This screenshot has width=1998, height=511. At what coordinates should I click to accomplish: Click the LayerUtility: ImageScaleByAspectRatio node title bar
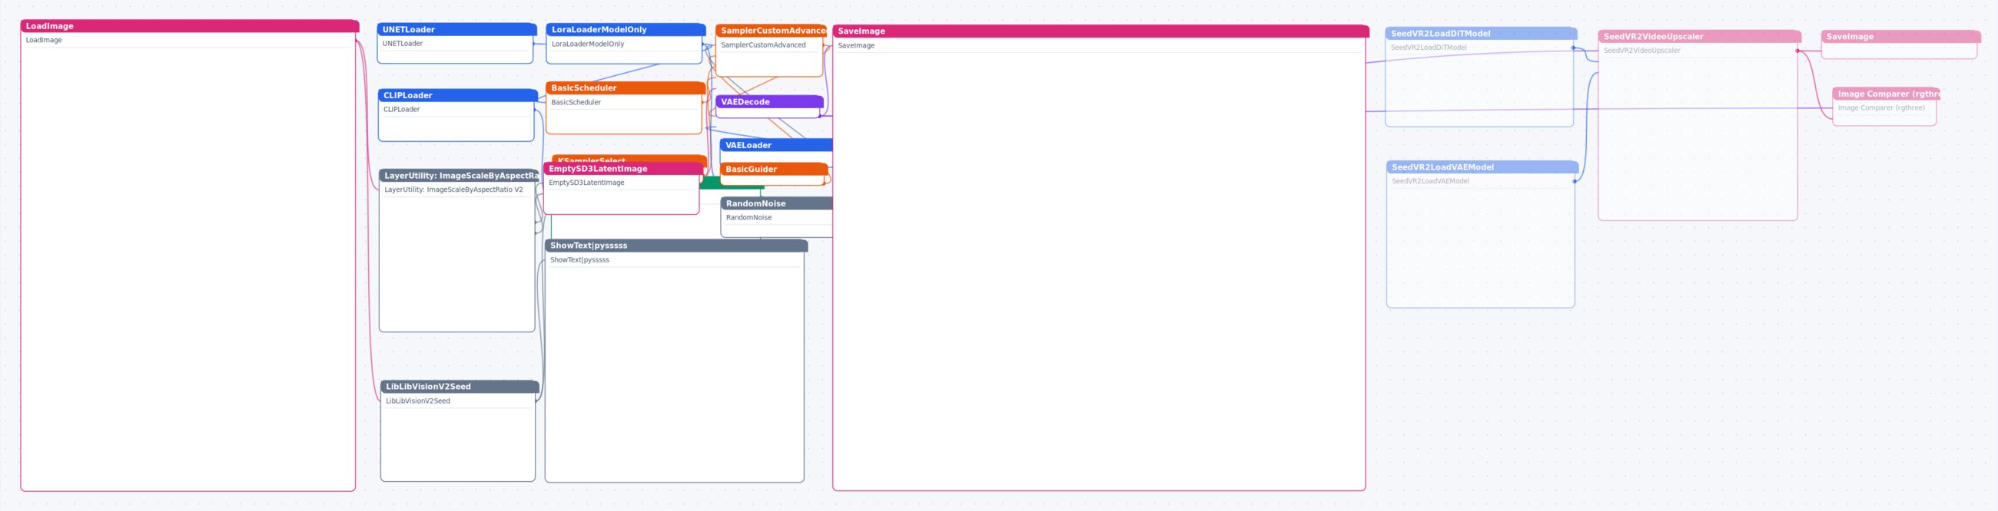(x=460, y=176)
